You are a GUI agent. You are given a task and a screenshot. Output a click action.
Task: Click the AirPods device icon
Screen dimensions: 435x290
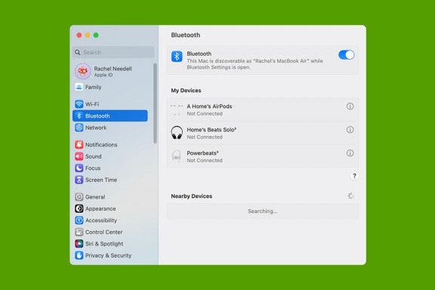177,110
